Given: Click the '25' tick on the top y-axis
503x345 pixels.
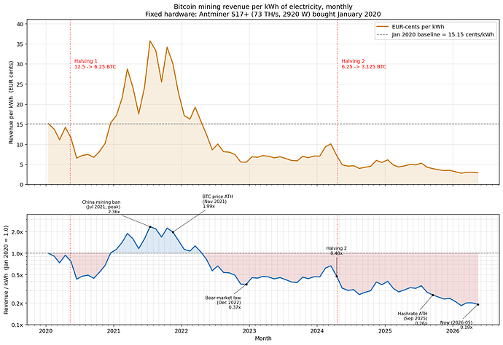Looking at the screenshot, I should [20, 84].
